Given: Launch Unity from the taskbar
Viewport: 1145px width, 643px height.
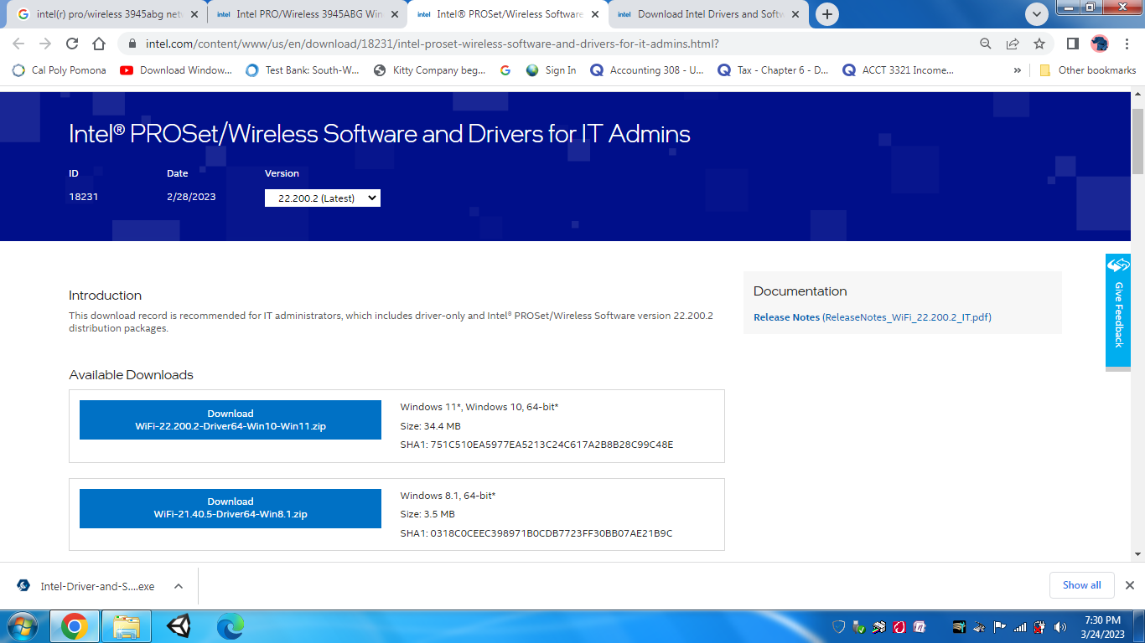Looking at the screenshot, I should point(178,626).
